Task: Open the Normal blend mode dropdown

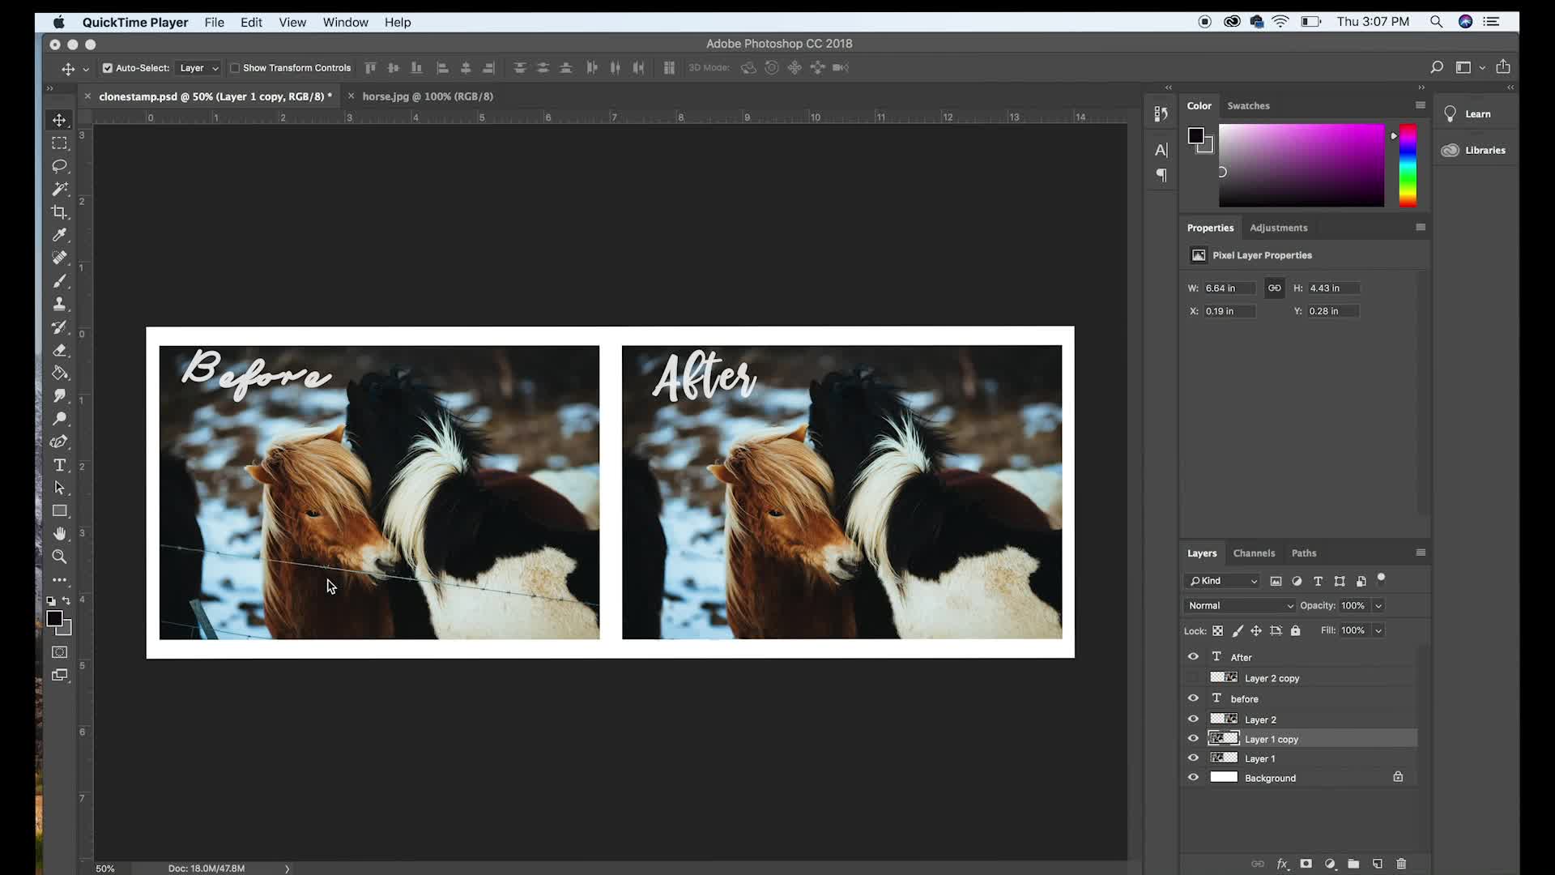Action: 1240,606
